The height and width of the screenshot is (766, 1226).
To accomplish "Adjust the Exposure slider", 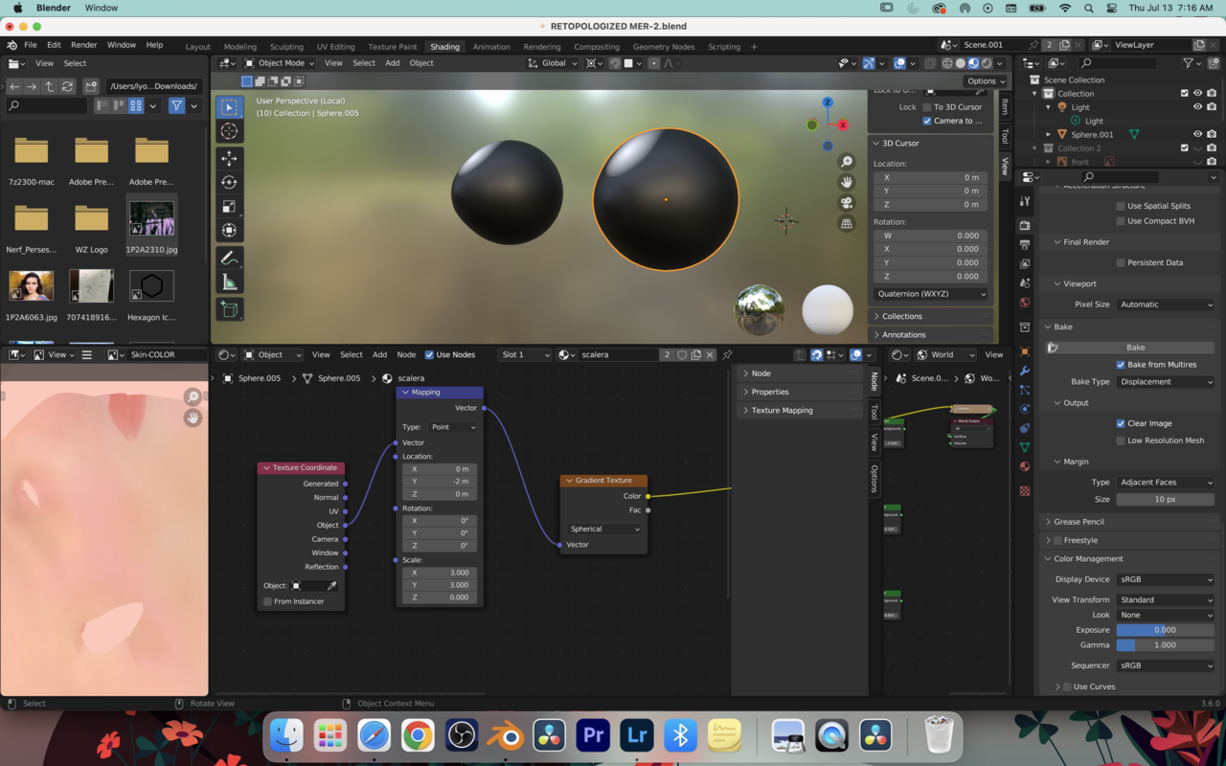I will click(x=1165, y=630).
